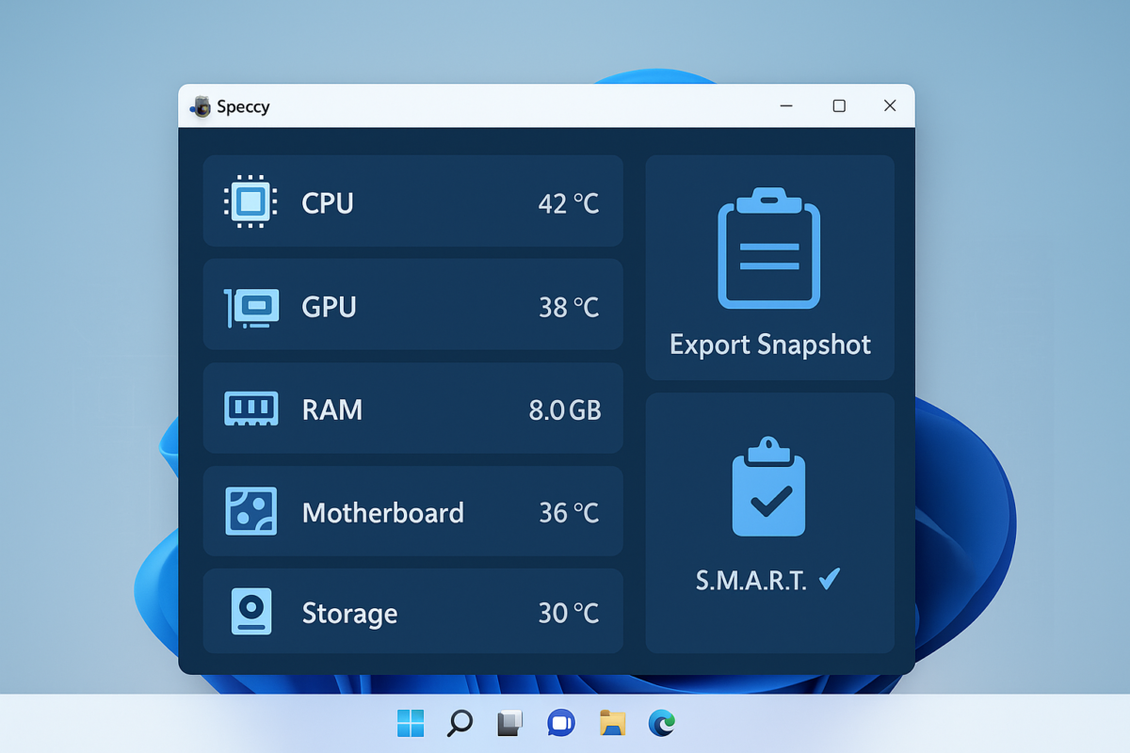Click the CPU temperature reading 42 °C

coord(568,203)
